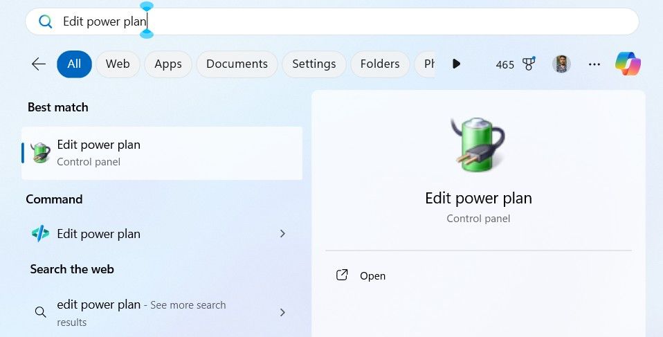Open the three-dot more options menu

(x=594, y=64)
